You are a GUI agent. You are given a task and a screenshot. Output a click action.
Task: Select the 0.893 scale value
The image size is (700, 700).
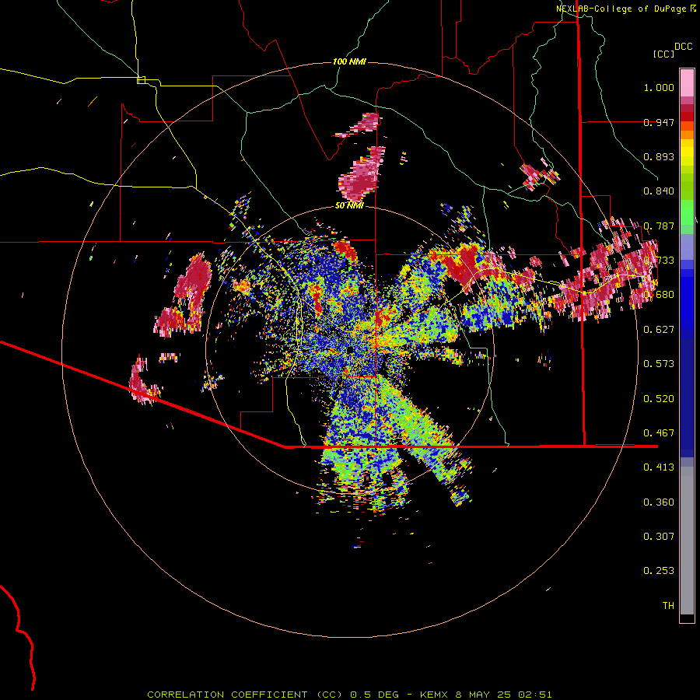(659, 156)
